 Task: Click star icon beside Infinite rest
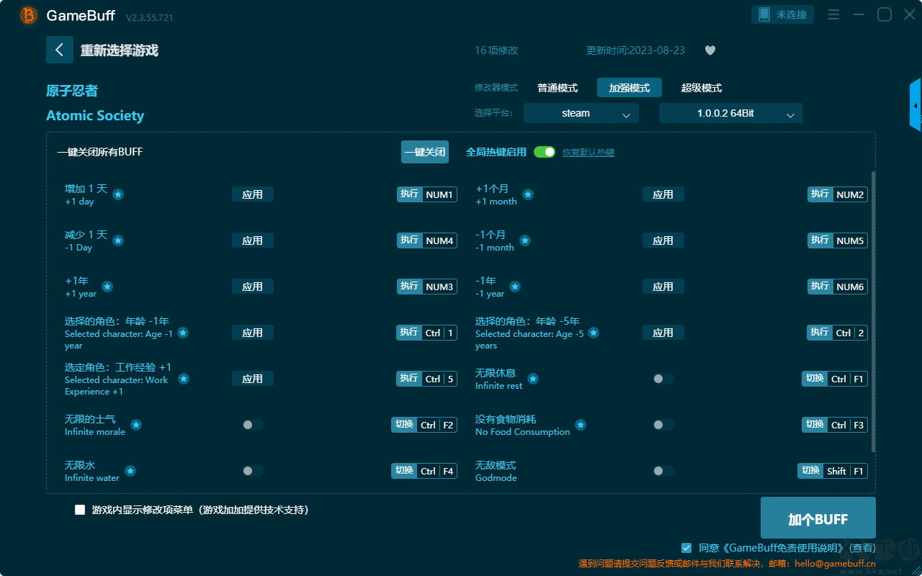(x=533, y=379)
